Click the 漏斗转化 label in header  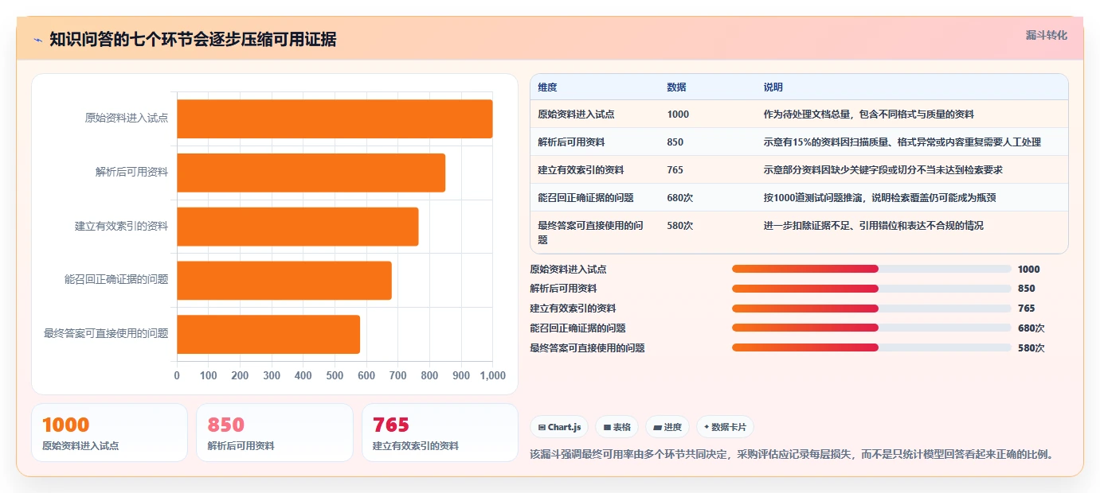1046,35
